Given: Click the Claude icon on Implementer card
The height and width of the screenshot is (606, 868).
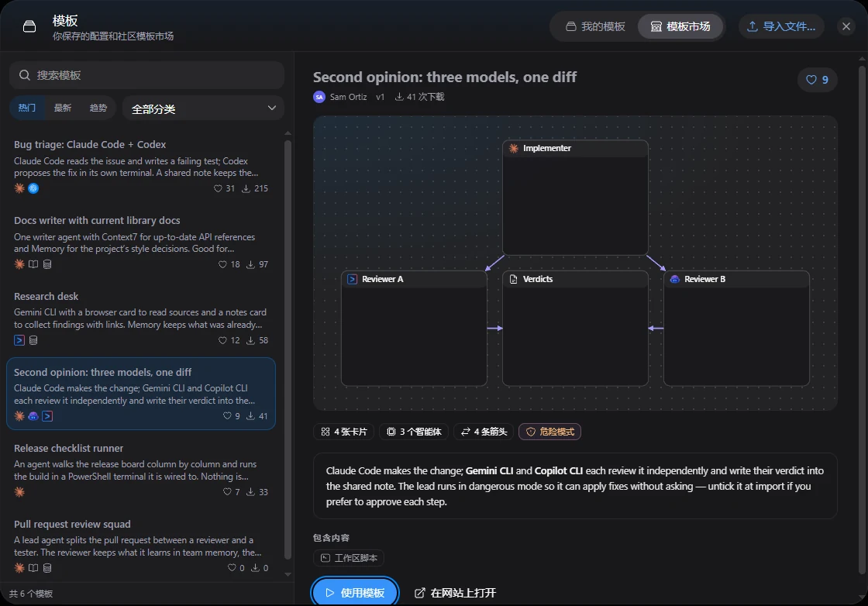Looking at the screenshot, I should pos(514,148).
